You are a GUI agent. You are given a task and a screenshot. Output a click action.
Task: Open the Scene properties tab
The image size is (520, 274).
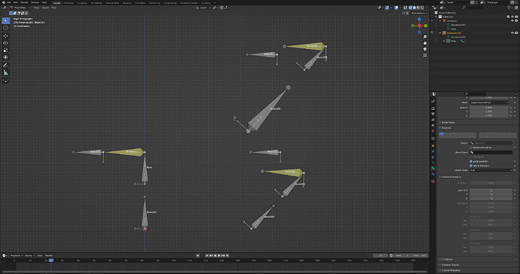[x=433, y=125]
